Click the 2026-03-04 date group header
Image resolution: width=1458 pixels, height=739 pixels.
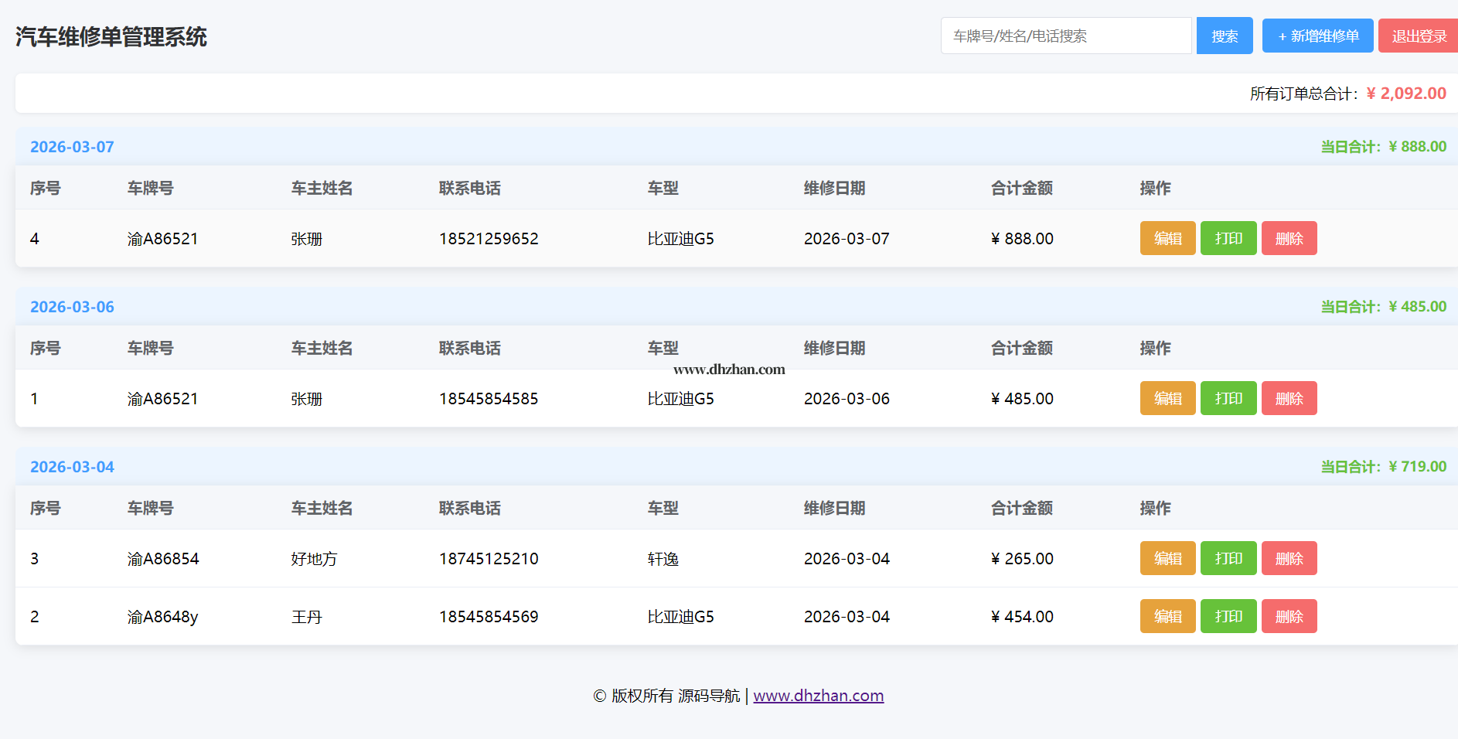72,467
